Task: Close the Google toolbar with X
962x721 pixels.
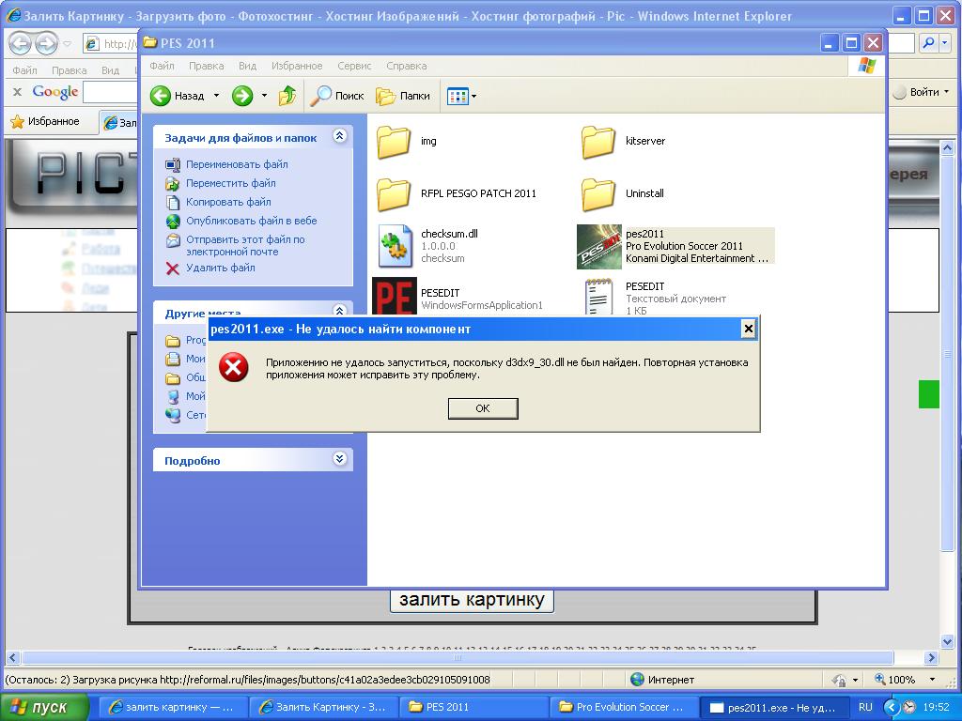Action: click(18, 91)
